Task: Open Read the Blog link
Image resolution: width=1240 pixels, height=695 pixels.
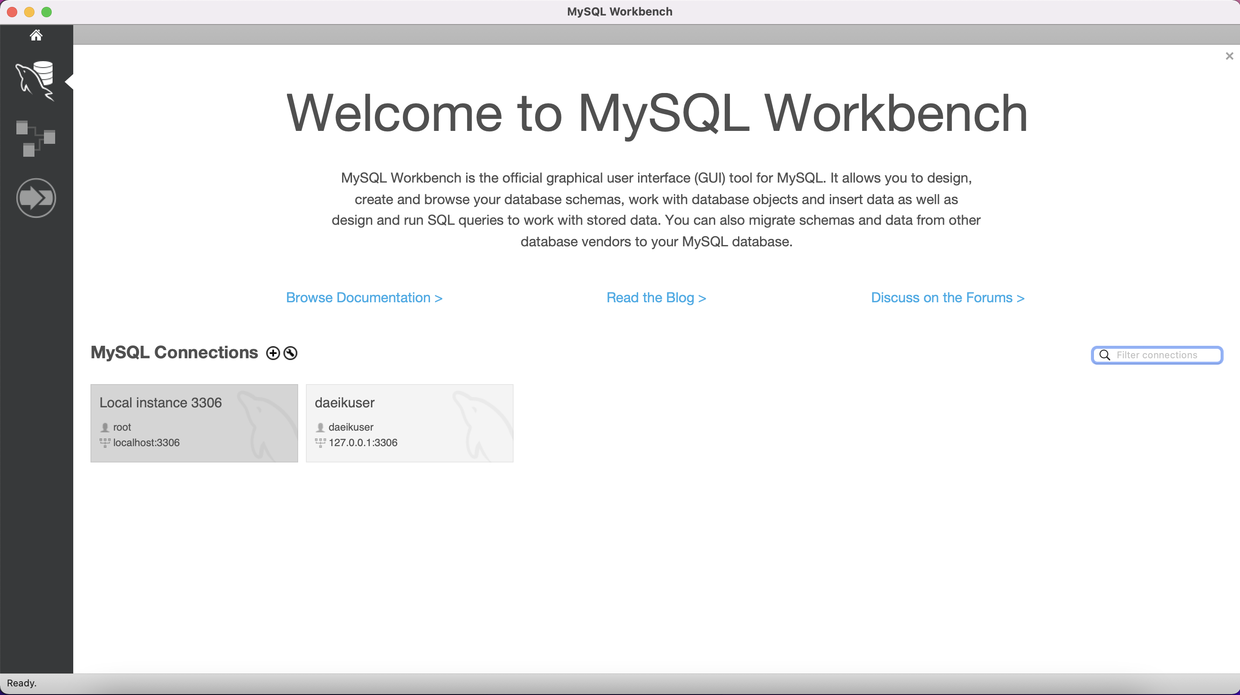Action: tap(656, 298)
